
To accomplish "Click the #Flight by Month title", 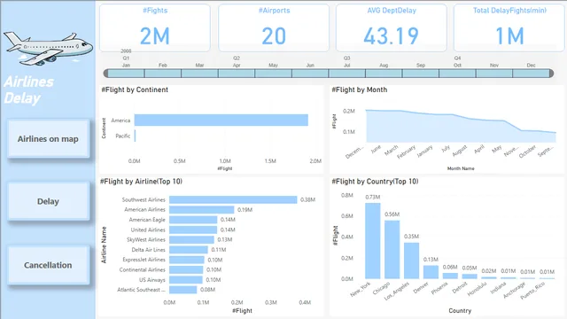I will (360, 89).
